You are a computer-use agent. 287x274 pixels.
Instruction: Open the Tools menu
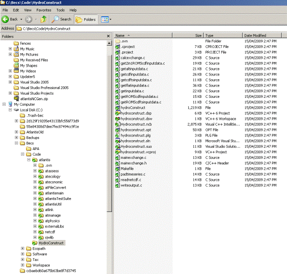coord(60,10)
